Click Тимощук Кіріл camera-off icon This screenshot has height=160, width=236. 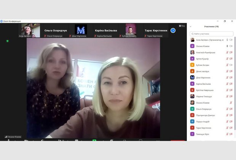click(x=231, y=134)
